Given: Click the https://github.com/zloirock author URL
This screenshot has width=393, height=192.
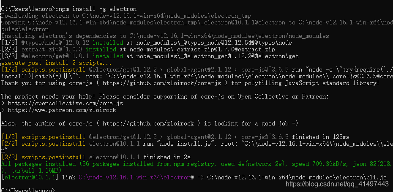Looking at the screenshot, I should [x=148, y=124].
